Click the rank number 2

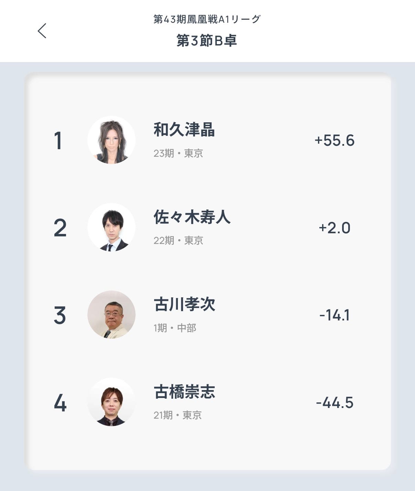60,228
